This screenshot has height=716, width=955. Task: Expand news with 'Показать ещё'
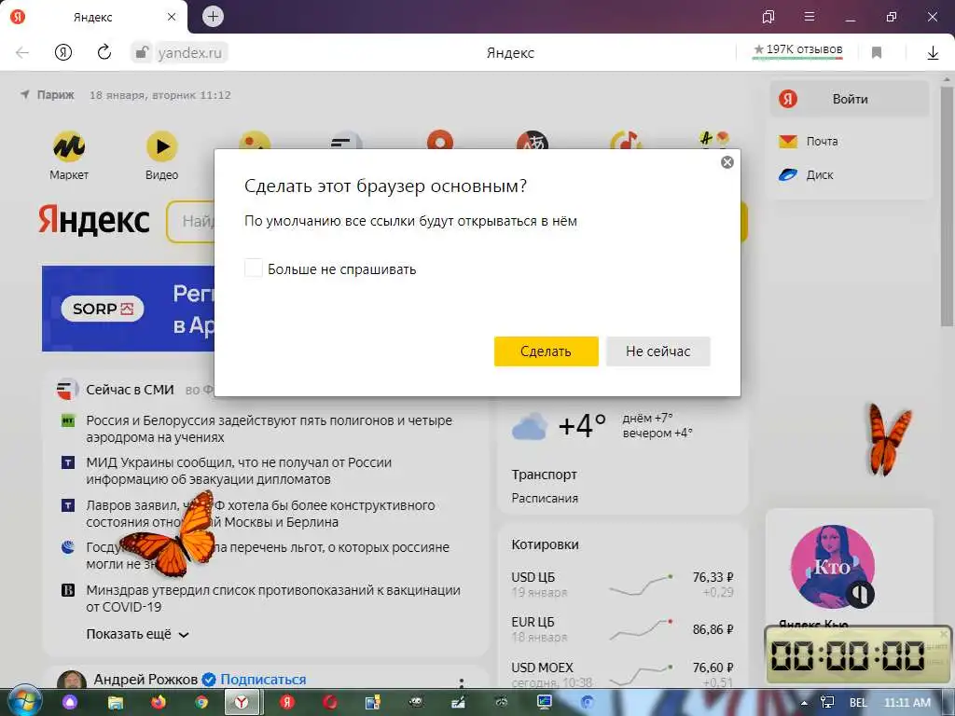pos(138,634)
